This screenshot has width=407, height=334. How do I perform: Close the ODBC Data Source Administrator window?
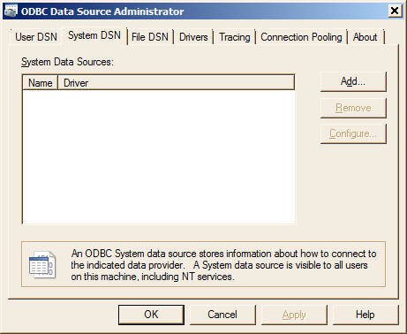(395, 11)
